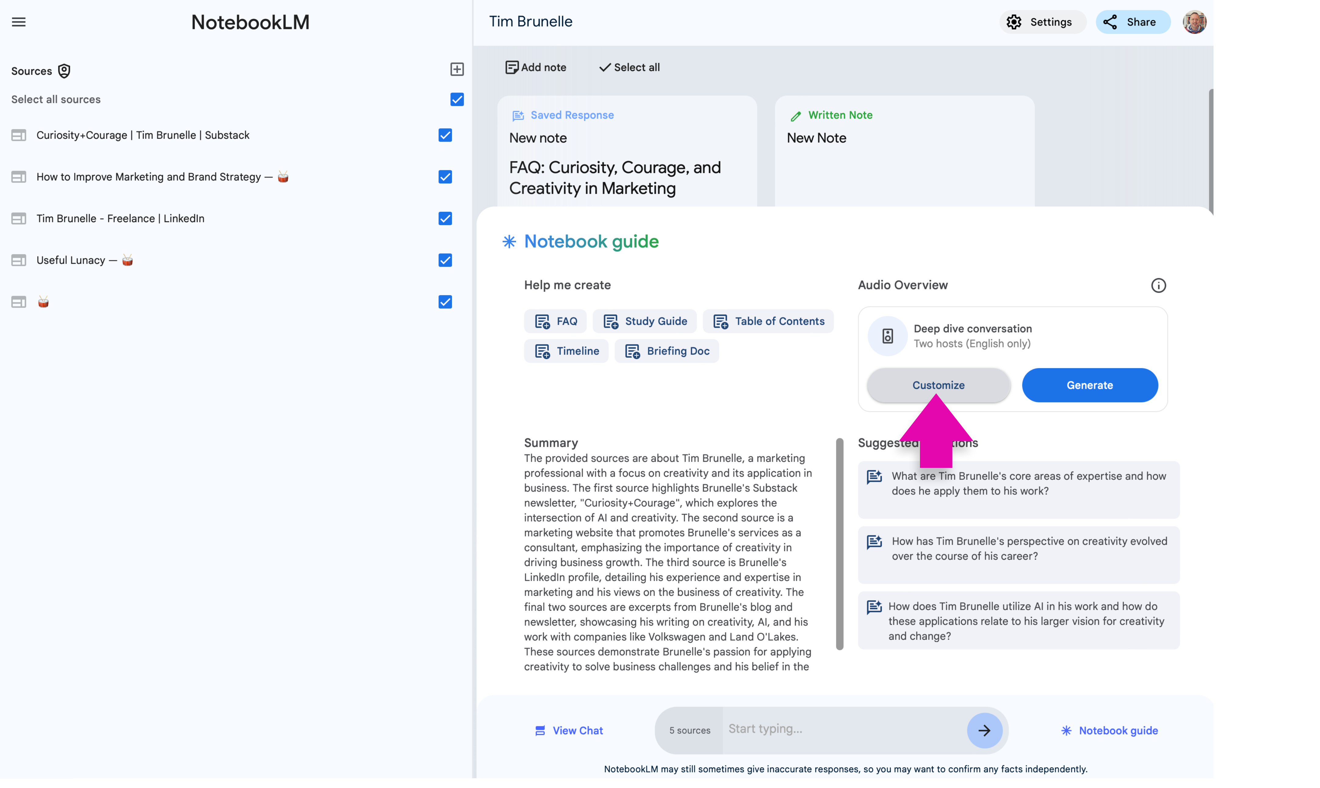Image resolution: width=1320 pixels, height=788 pixels.
Task: Ask how Brunelle utilizes AI
Action: pyautogui.click(x=1019, y=620)
